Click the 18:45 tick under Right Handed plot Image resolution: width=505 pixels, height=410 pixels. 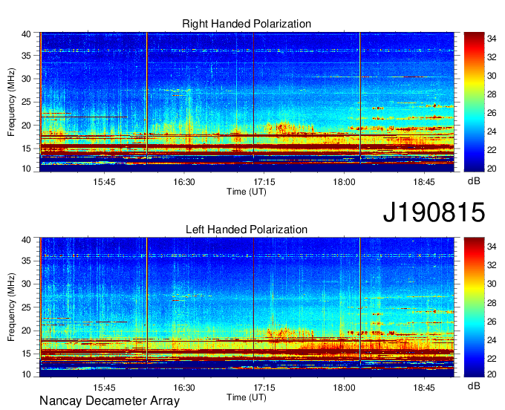click(424, 182)
